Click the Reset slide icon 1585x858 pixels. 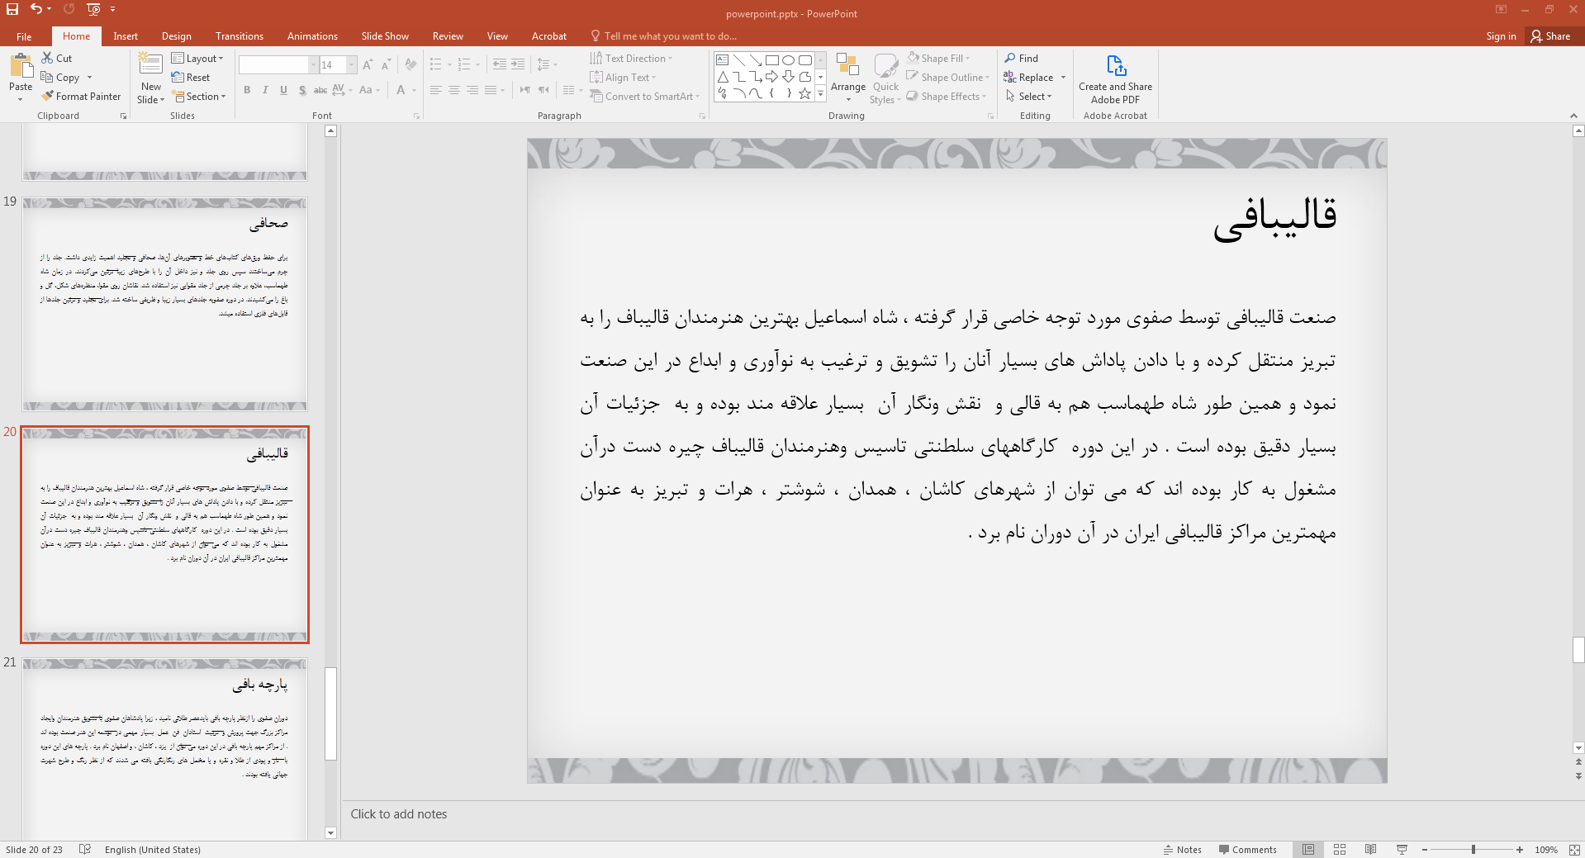point(178,77)
